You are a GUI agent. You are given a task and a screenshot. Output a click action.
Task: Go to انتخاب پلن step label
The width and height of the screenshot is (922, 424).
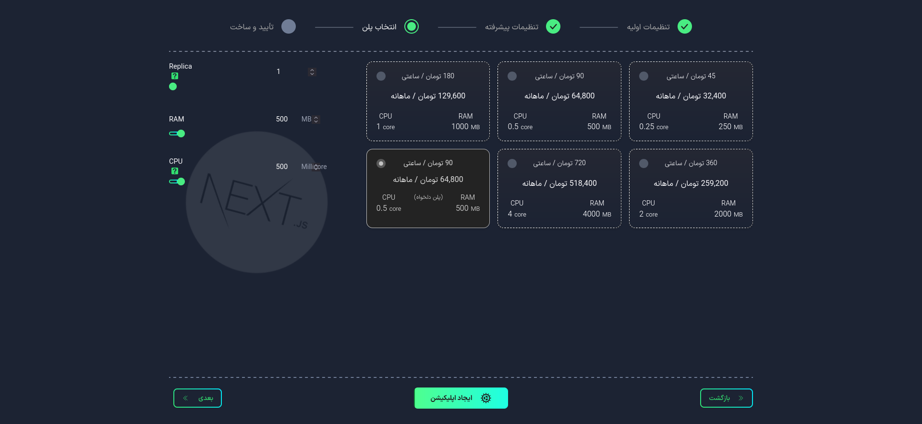click(x=379, y=27)
